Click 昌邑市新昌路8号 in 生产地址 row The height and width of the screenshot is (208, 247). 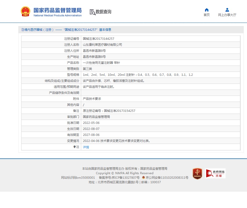coord(94,57)
